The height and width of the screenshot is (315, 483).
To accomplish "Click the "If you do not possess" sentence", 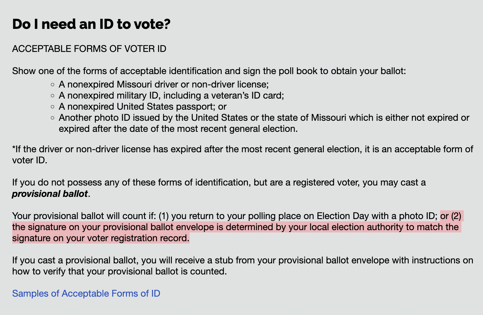I will pyautogui.click(x=219, y=183).
